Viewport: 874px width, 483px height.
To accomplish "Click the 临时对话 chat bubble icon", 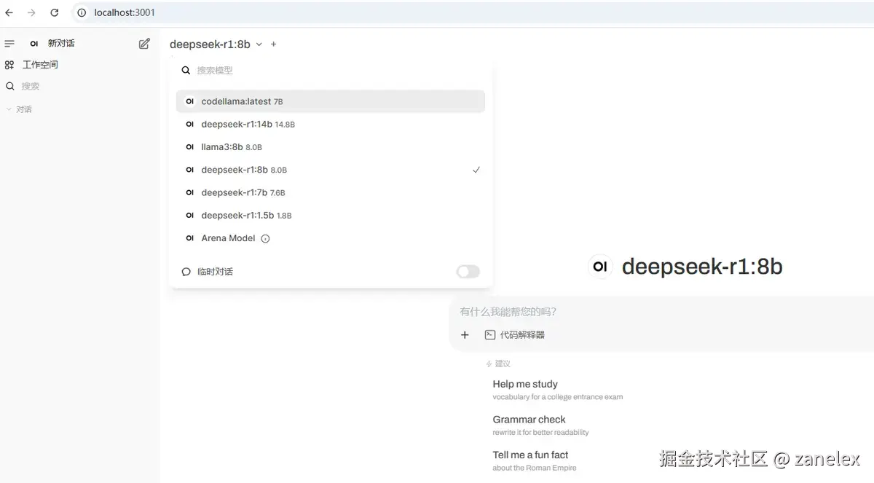I will [186, 272].
